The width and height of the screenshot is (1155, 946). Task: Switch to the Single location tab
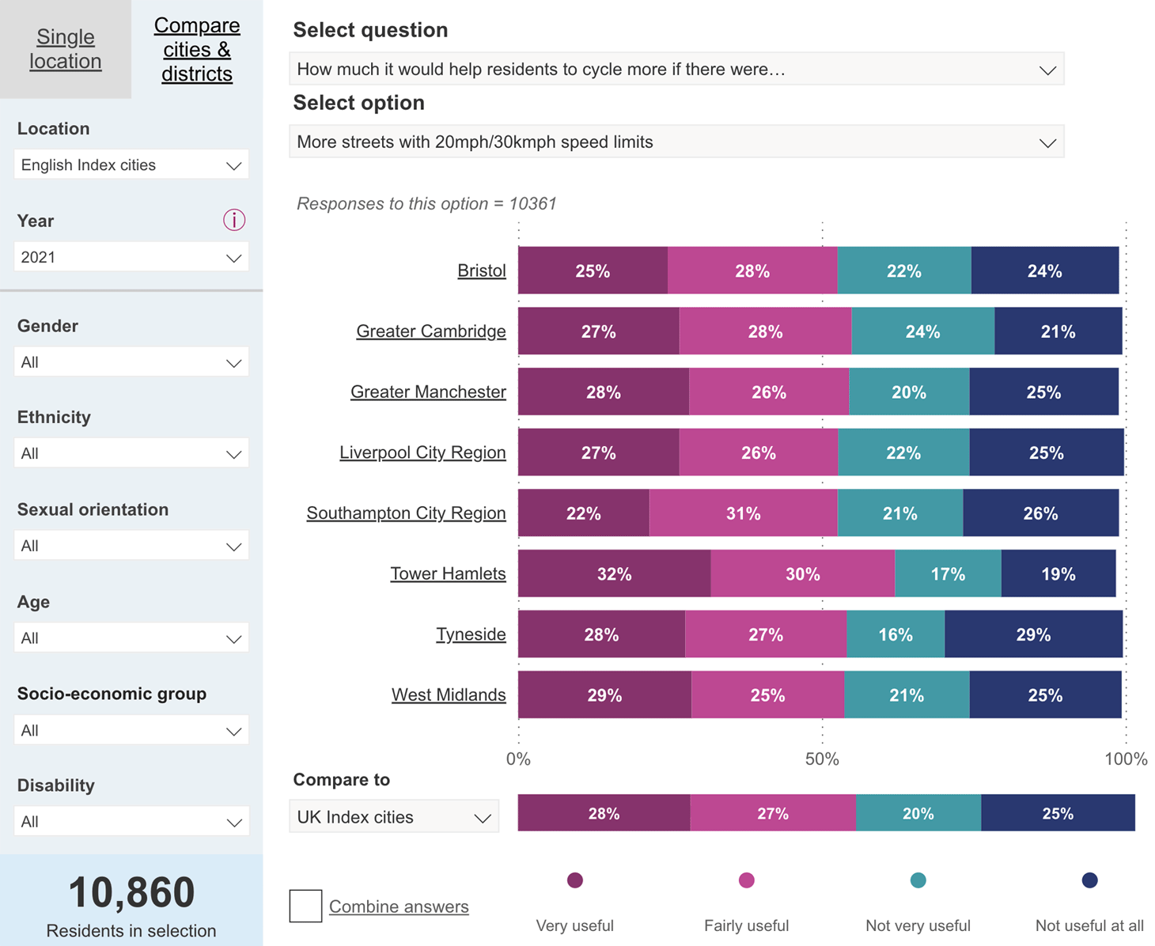point(66,49)
